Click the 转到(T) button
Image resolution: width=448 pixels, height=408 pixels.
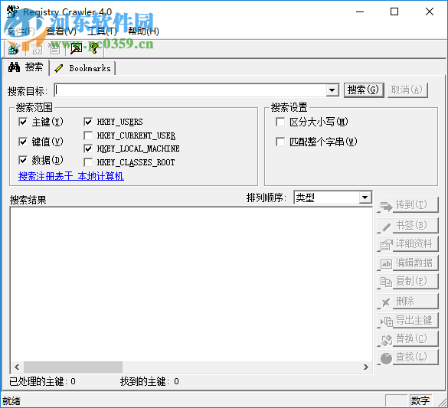(407, 204)
